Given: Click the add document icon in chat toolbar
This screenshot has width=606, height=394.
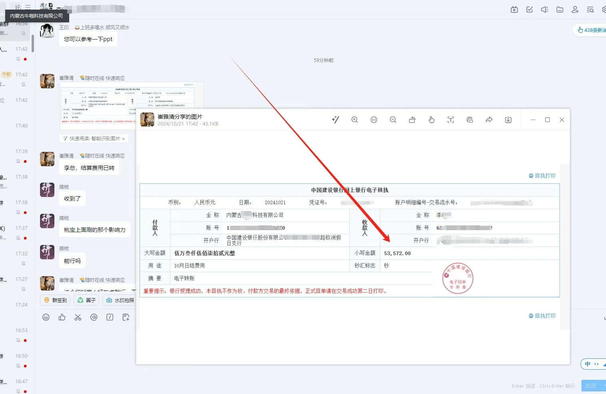Looking at the screenshot, I should coord(126,317).
